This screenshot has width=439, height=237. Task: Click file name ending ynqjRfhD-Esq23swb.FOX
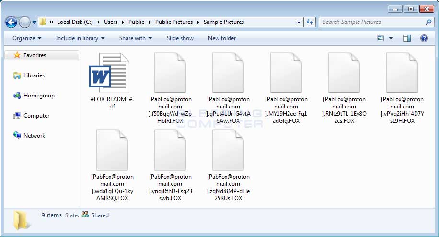(170, 187)
